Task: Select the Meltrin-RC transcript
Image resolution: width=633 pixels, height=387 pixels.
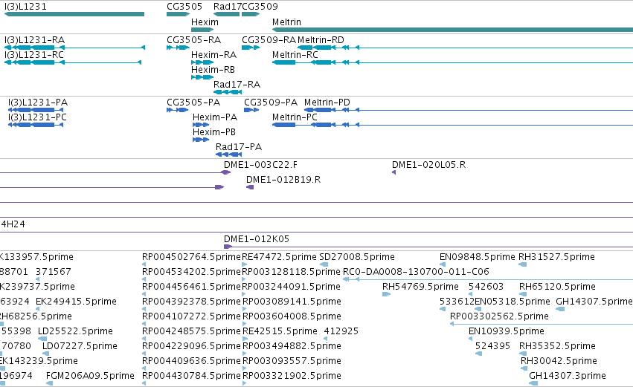Action: [452, 62]
